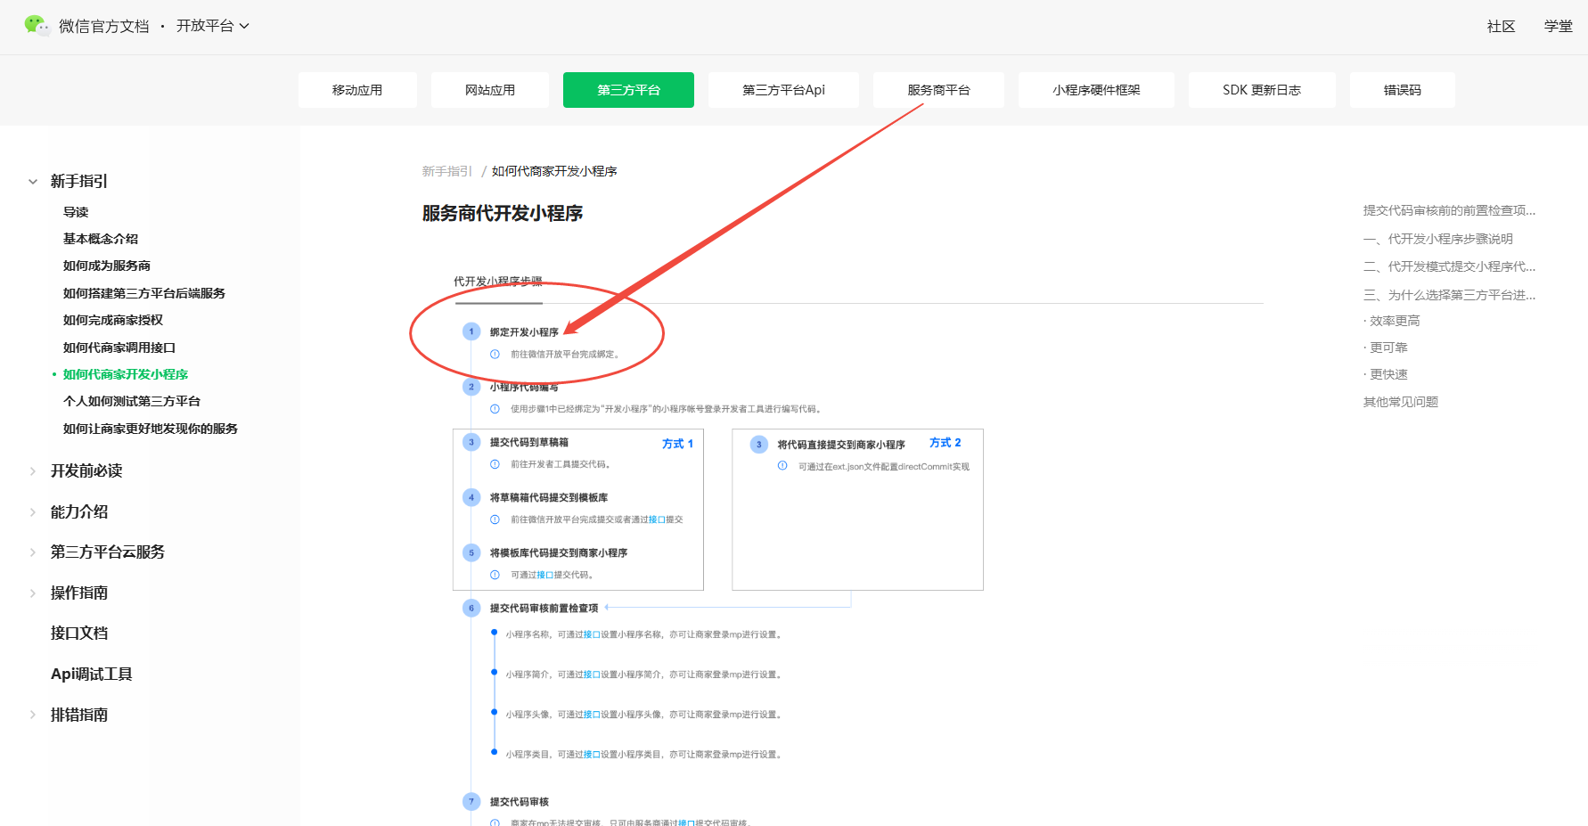Click the info icon beside 使用步骤1中已经绑定
Screen dimensions: 1588x826
[x=495, y=409]
